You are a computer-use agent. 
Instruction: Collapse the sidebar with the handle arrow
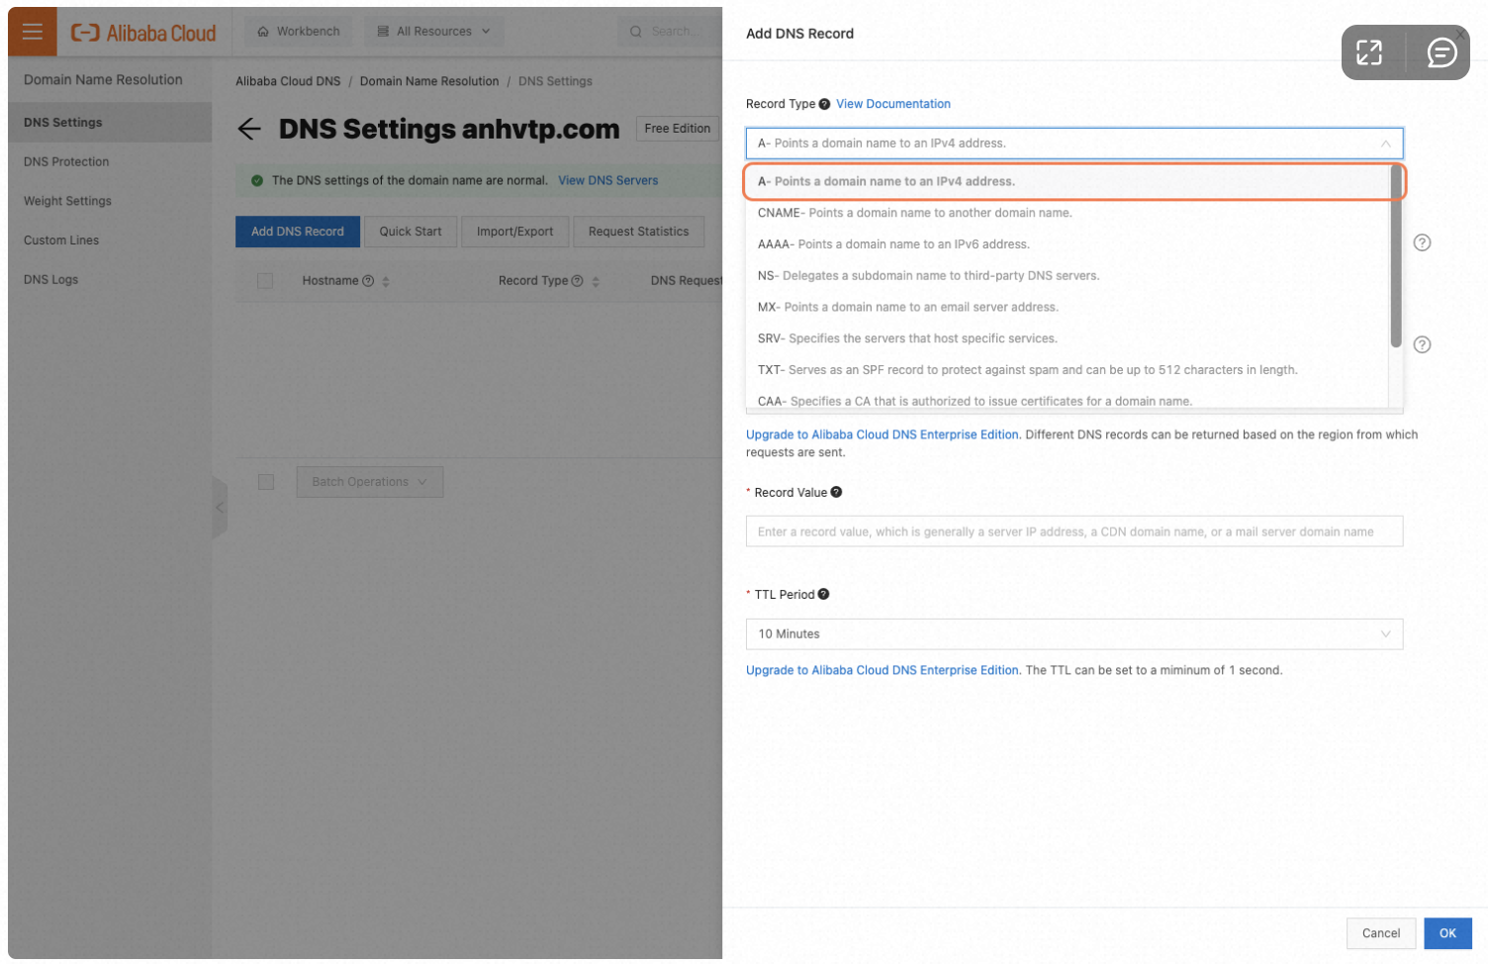[x=220, y=507]
